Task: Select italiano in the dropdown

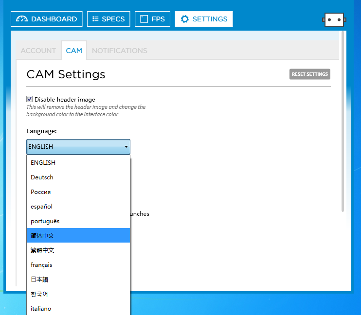Action: point(41,309)
